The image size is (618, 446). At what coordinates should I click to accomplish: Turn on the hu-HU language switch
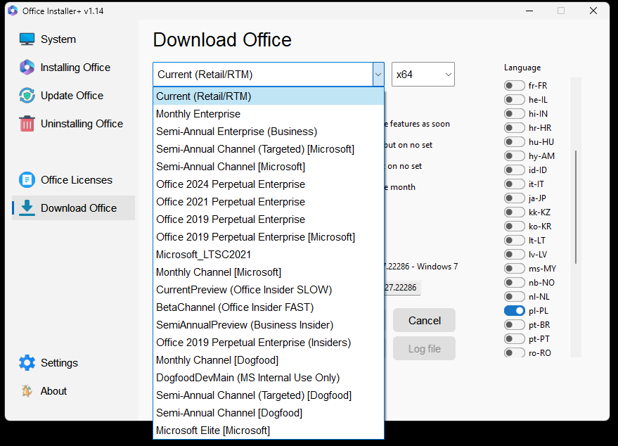click(515, 142)
